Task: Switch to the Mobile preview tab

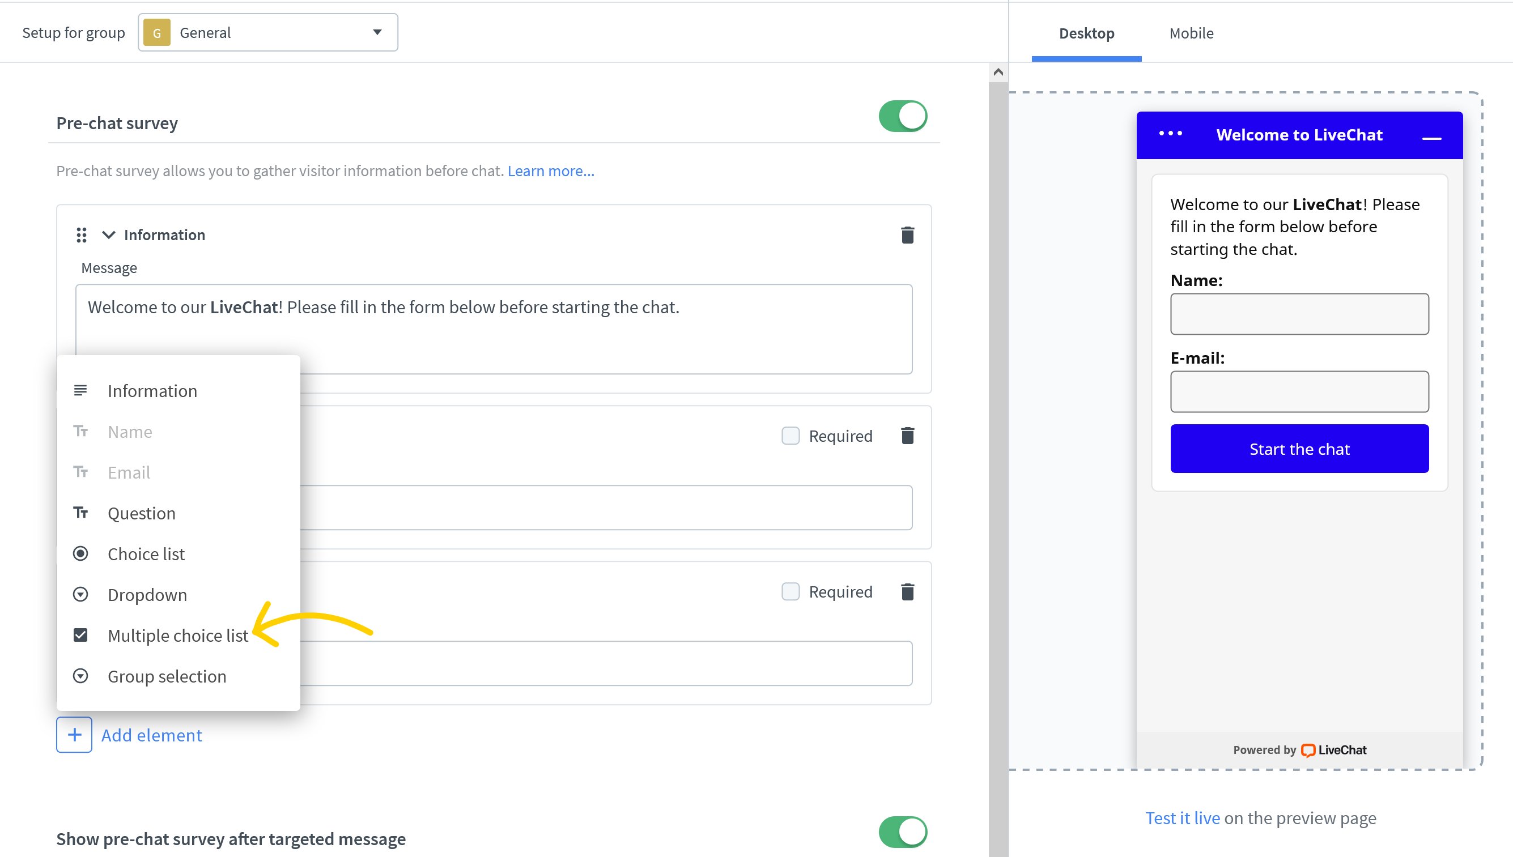Action: (1192, 32)
